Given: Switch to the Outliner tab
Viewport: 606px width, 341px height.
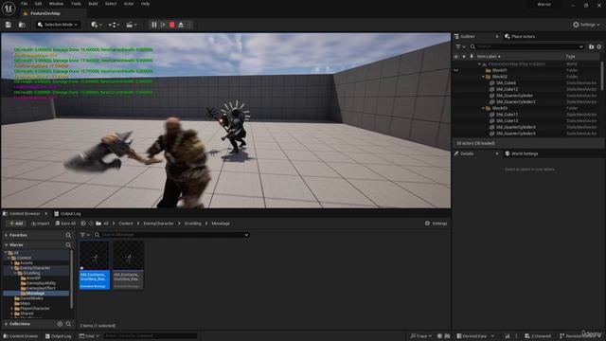Looking at the screenshot, I should click(467, 36).
